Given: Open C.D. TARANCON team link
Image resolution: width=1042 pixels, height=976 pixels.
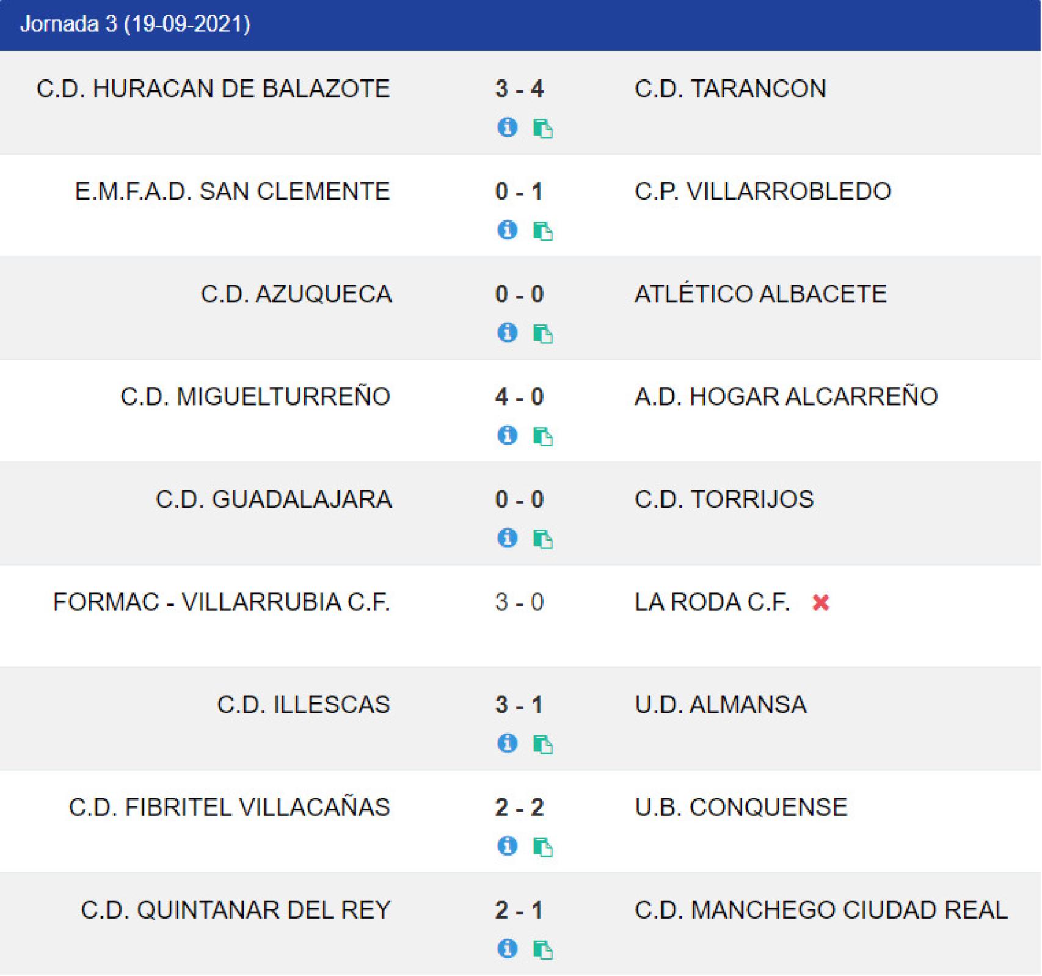Looking at the screenshot, I should pyautogui.click(x=730, y=89).
